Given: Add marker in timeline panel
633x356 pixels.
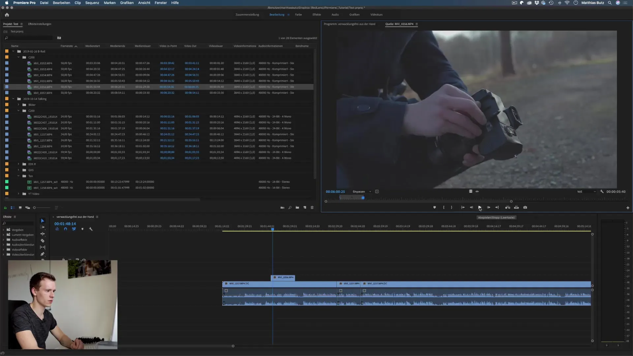Looking at the screenshot, I should [x=82, y=229].
